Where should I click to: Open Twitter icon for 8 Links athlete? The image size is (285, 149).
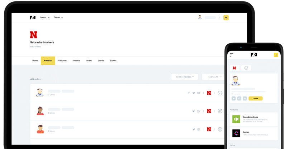(194, 111)
